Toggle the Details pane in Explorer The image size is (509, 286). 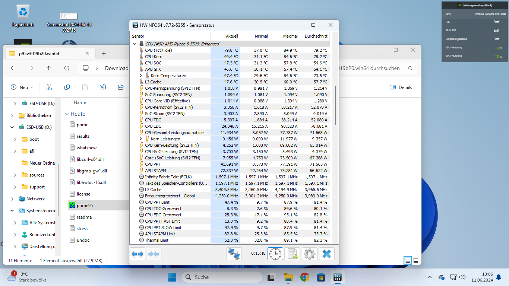(x=401, y=87)
